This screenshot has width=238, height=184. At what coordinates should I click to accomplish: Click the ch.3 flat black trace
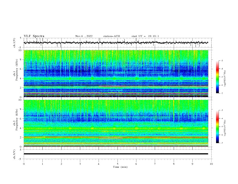[x=116, y=154]
